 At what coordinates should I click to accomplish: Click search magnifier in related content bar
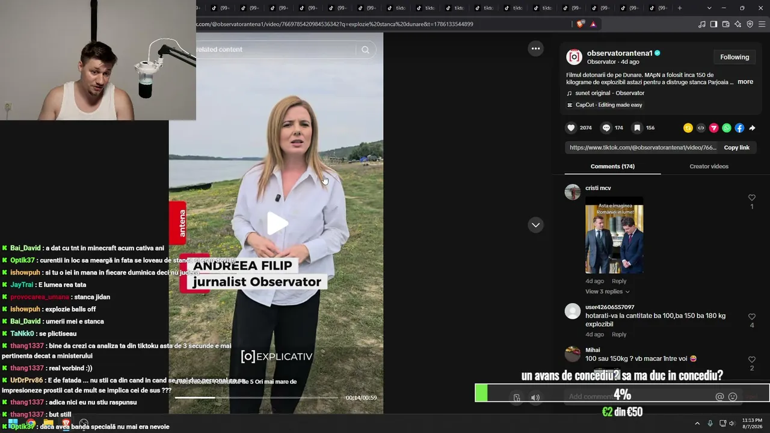[365, 50]
